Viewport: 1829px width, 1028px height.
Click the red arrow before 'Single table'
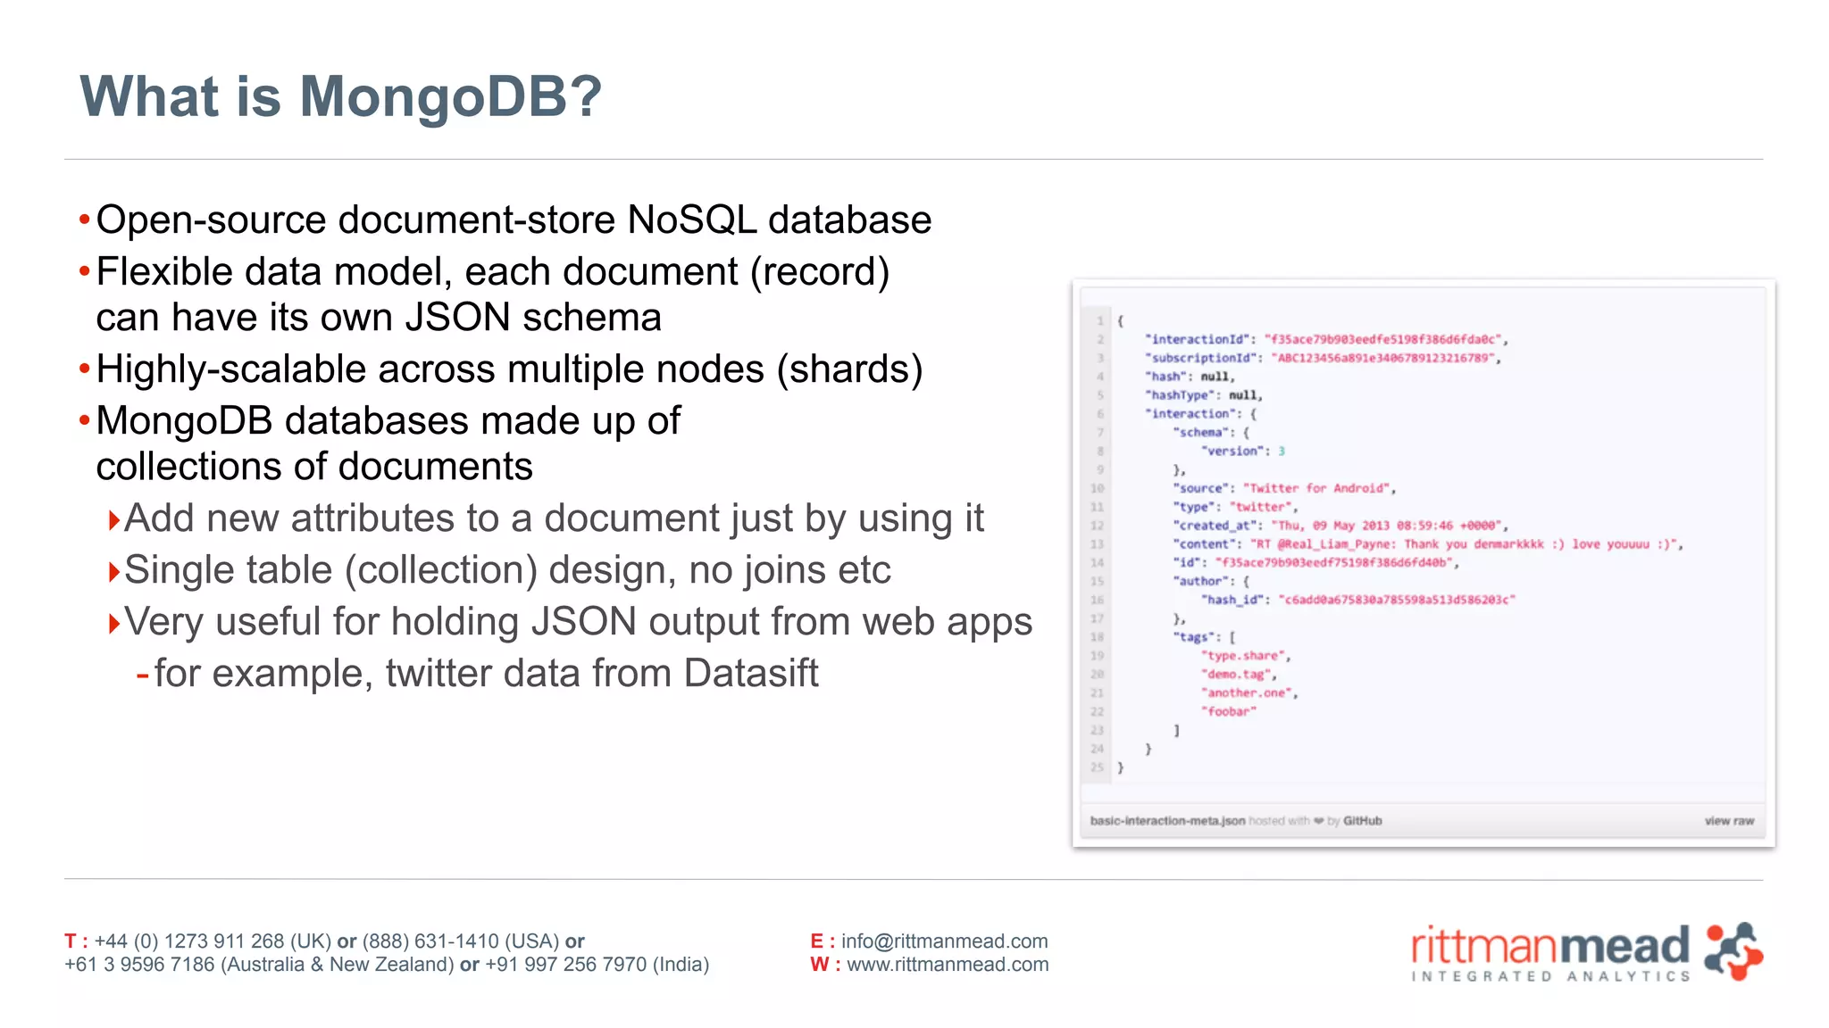pyautogui.click(x=113, y=572)
